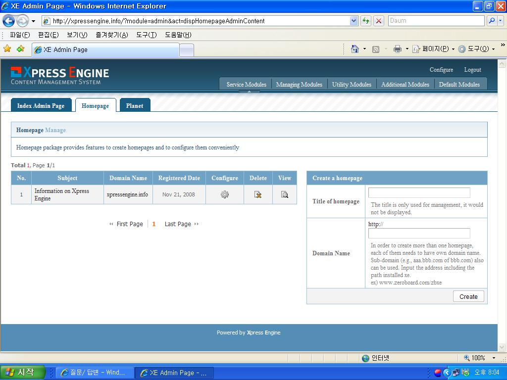Viewport: 507px width, 380px height.
Task: Click the Daum search box
Action: pyautogui.click(x=436, y=21)
